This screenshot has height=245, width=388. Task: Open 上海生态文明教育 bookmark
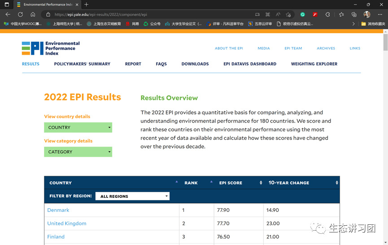tap(104, 24)
